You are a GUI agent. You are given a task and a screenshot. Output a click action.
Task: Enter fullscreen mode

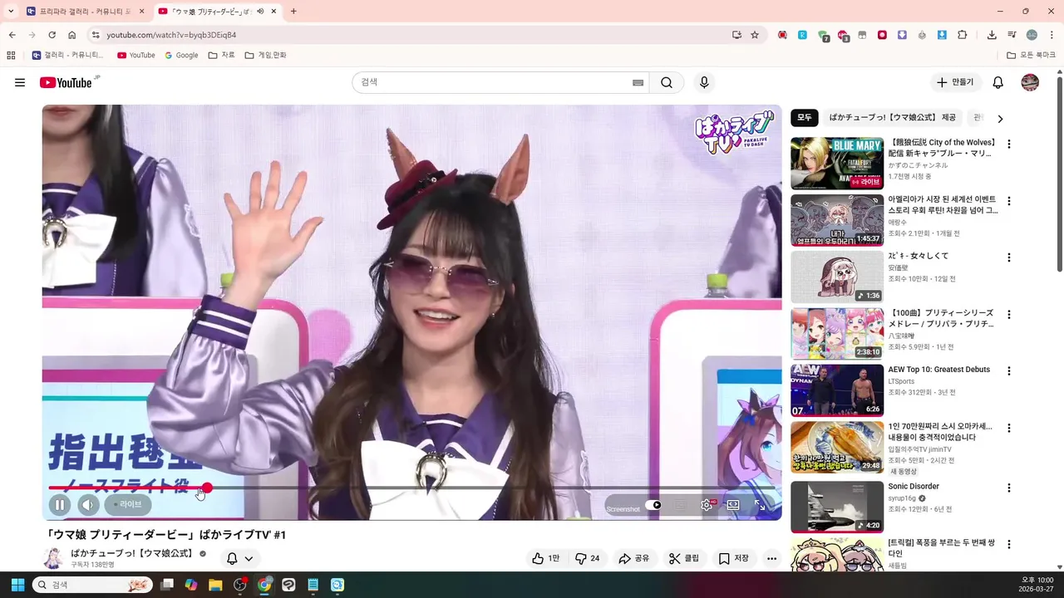pos(760,504)
